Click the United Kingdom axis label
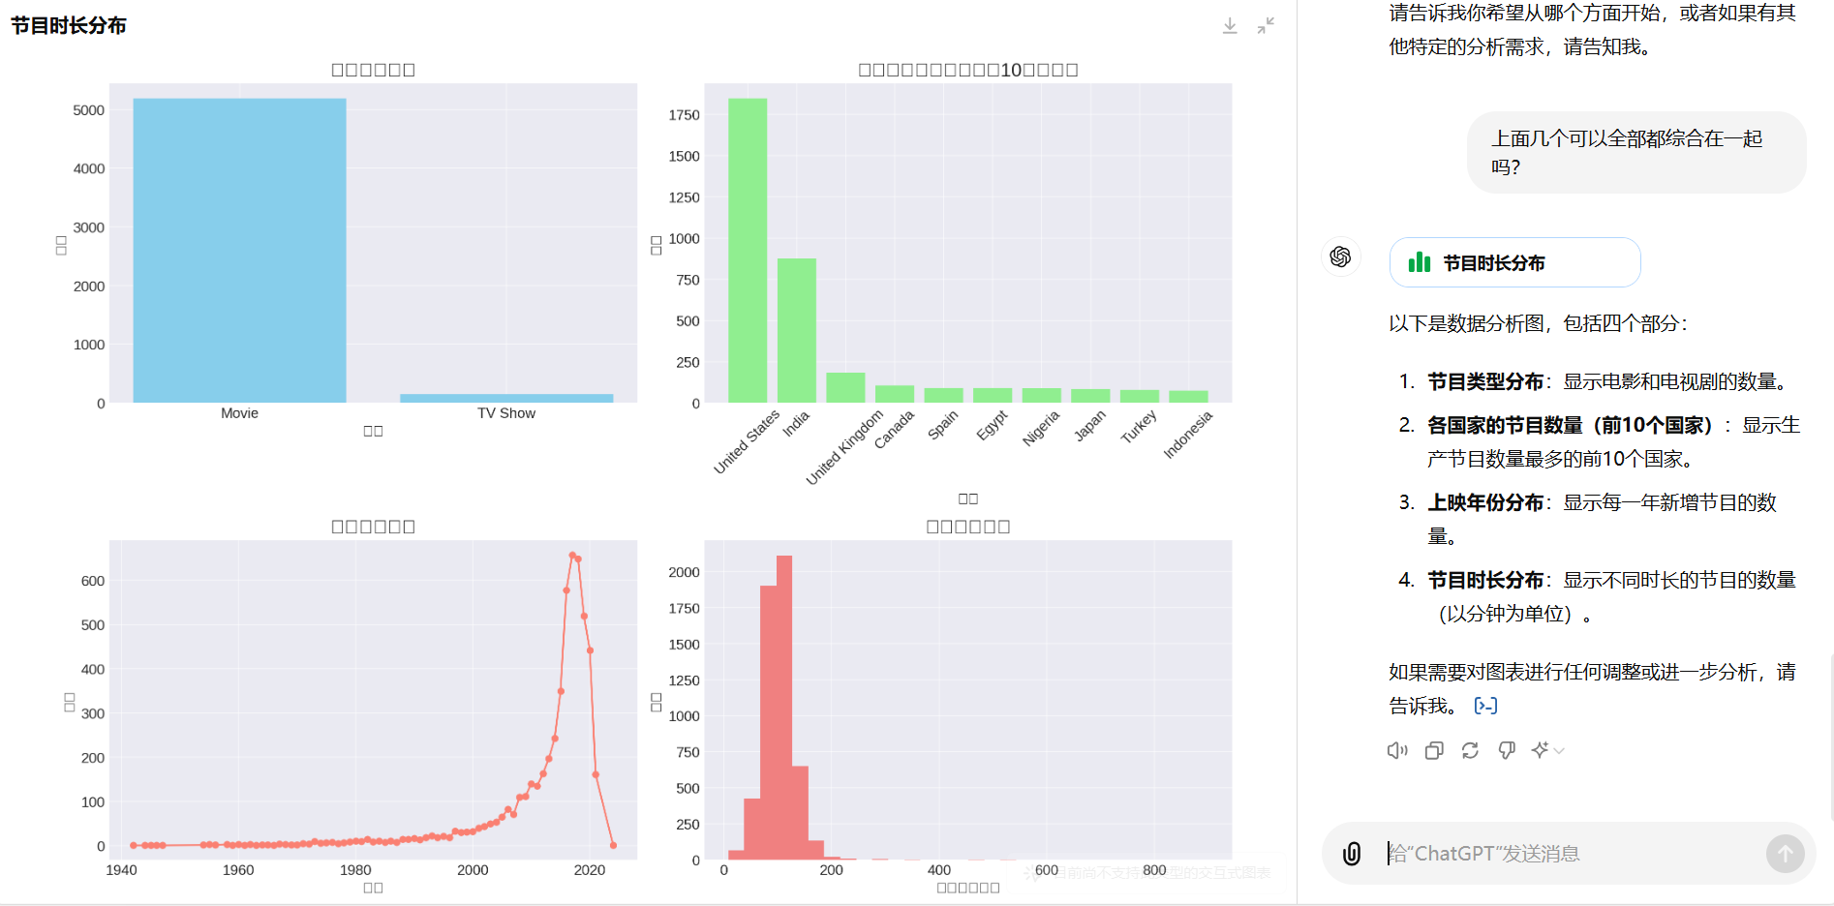This screenshot has height=906, width=1834. 844,447
